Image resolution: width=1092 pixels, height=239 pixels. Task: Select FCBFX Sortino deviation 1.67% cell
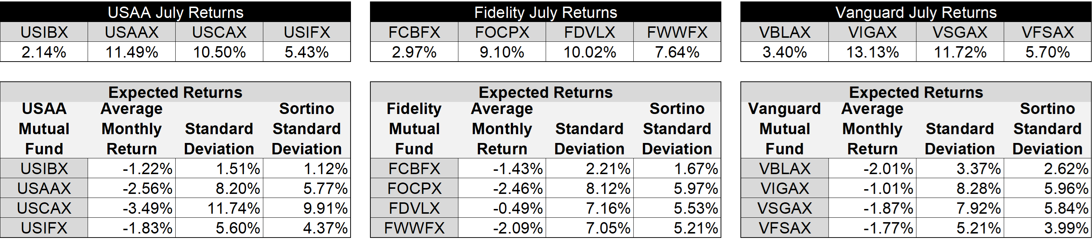(677, 169)
